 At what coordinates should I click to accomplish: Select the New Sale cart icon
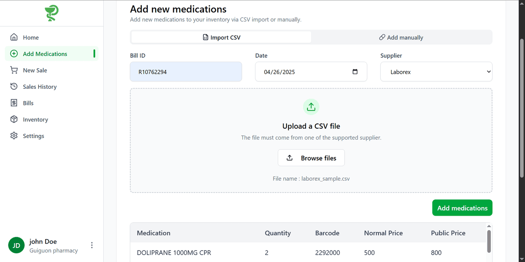coord(14,70)
